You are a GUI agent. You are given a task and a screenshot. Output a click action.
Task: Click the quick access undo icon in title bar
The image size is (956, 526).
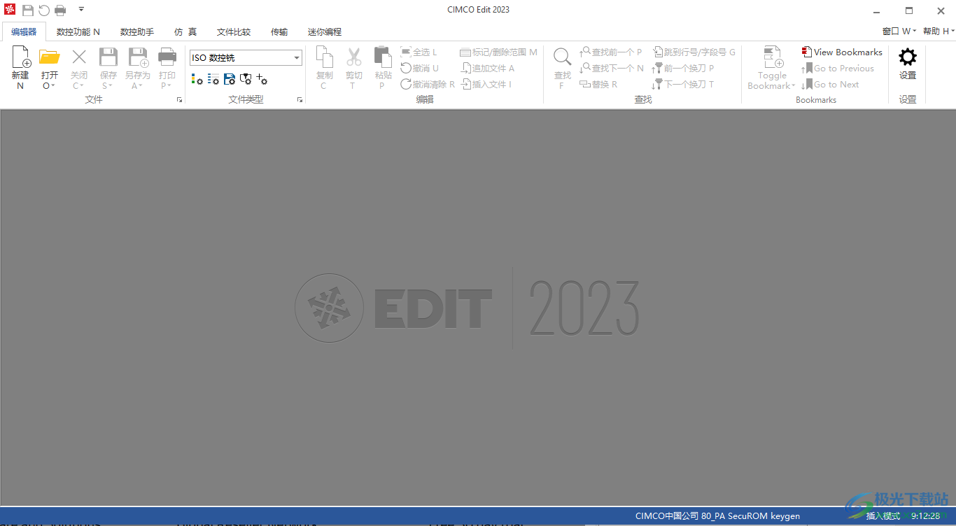click(44, 10)
